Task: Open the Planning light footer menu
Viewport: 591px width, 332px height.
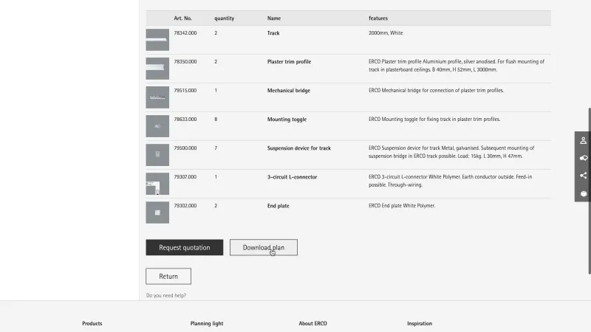Action: 207,323
